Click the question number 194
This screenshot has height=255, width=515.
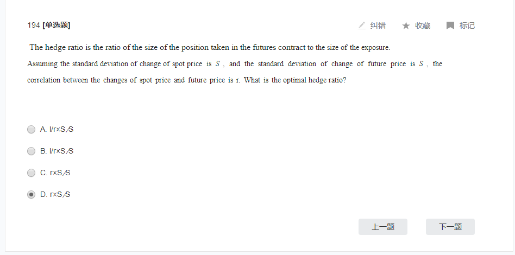[x=34, y=25]
